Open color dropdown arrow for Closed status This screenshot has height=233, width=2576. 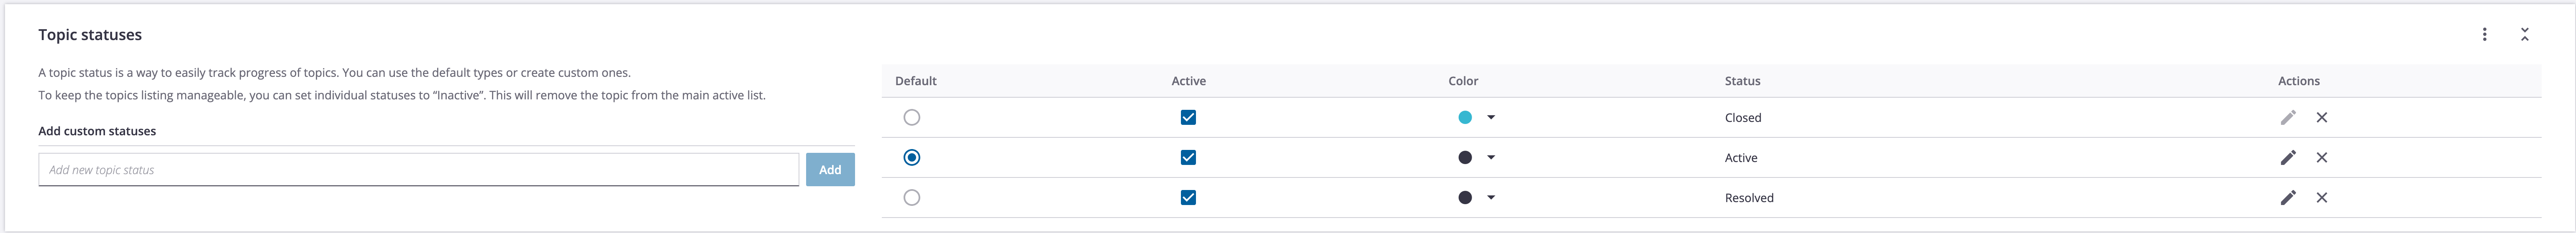click(1490, 117)
